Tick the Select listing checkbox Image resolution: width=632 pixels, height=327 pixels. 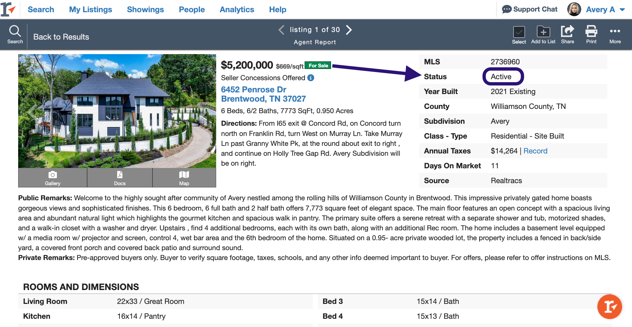click(519, 32)
